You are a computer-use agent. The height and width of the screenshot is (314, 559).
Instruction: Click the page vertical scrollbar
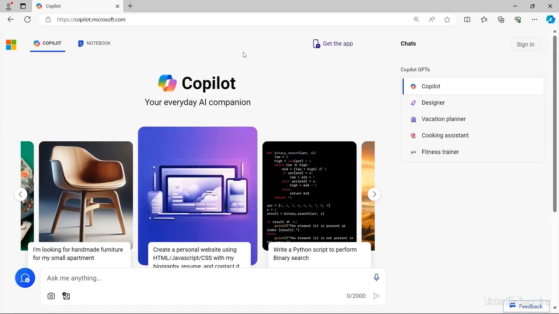coord(555,122)
